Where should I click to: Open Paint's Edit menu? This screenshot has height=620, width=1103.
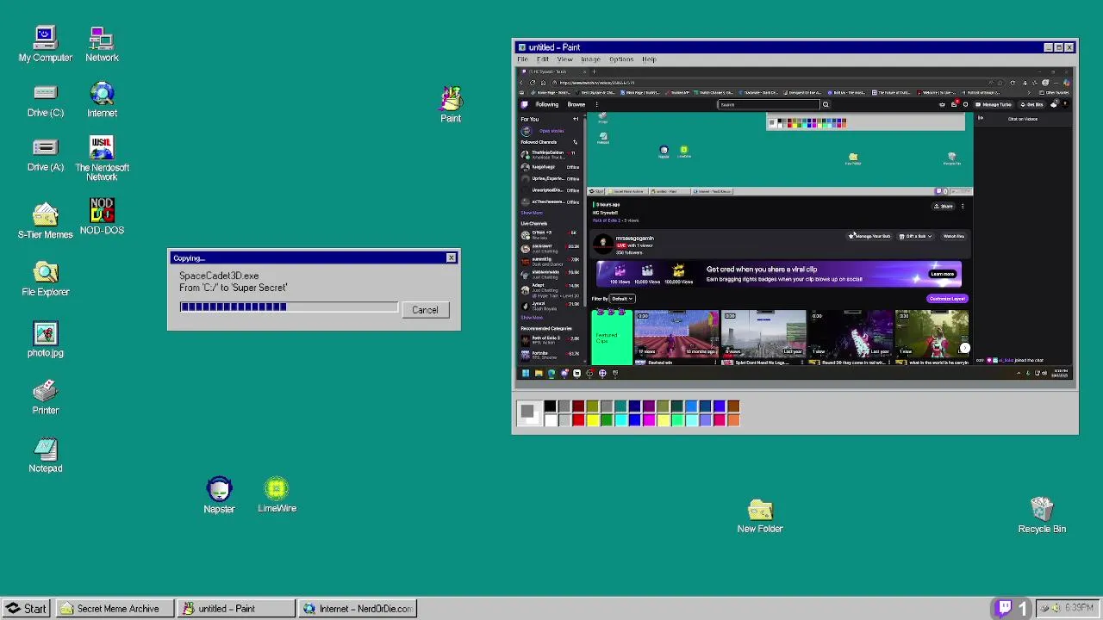click(543, 59)
